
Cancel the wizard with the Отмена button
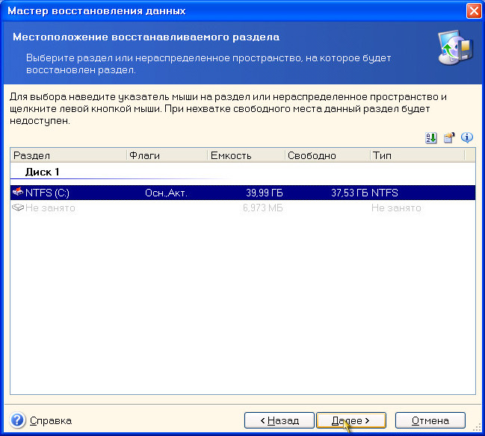coord(430,420)
